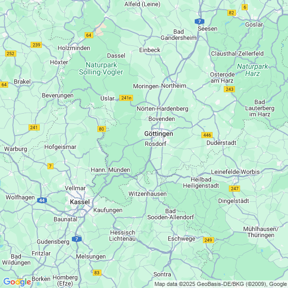Select the Heilbad Heiligenstadt label
288x288 pixels.
point(201,182)
